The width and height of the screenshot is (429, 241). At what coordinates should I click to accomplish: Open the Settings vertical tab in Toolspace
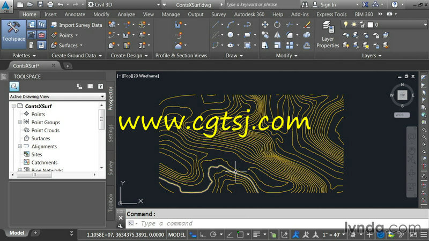coord(110,133)
